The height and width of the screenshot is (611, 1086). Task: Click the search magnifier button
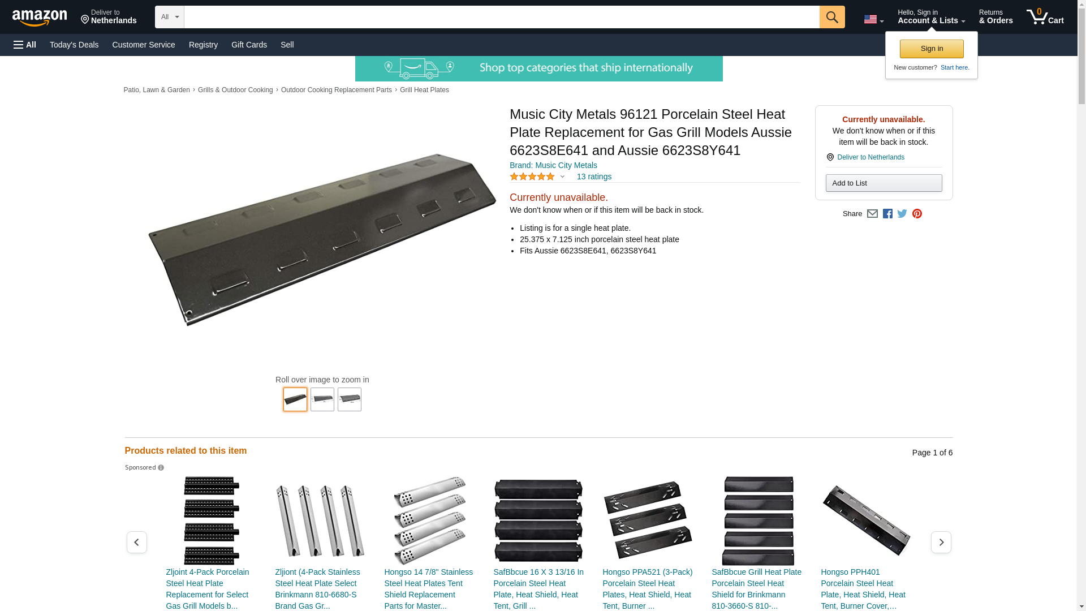(831, 17)
